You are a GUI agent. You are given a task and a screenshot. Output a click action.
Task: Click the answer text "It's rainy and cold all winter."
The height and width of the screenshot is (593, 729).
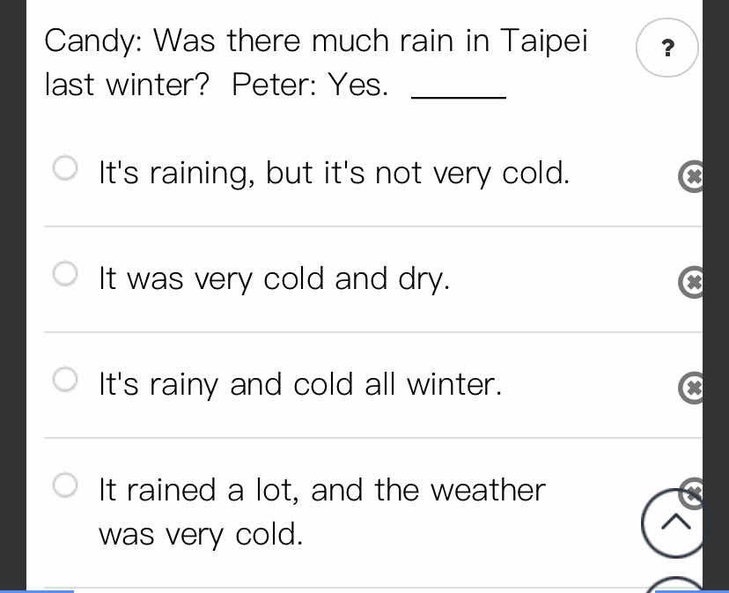(x=300, y=385)
